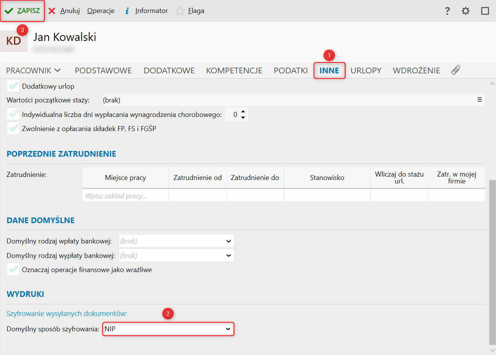Check Oznaczaj operacje finansowe jako wrażliwe
Image resolution: width=496 pixels, height=355 pixels.
[x=13, y=269]
